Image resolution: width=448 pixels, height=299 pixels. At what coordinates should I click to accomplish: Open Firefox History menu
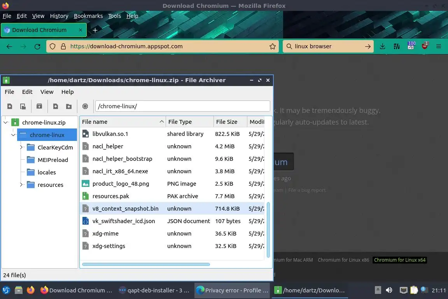click(59, 16)
